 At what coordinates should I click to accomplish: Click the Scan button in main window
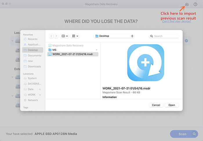(184, 134)
